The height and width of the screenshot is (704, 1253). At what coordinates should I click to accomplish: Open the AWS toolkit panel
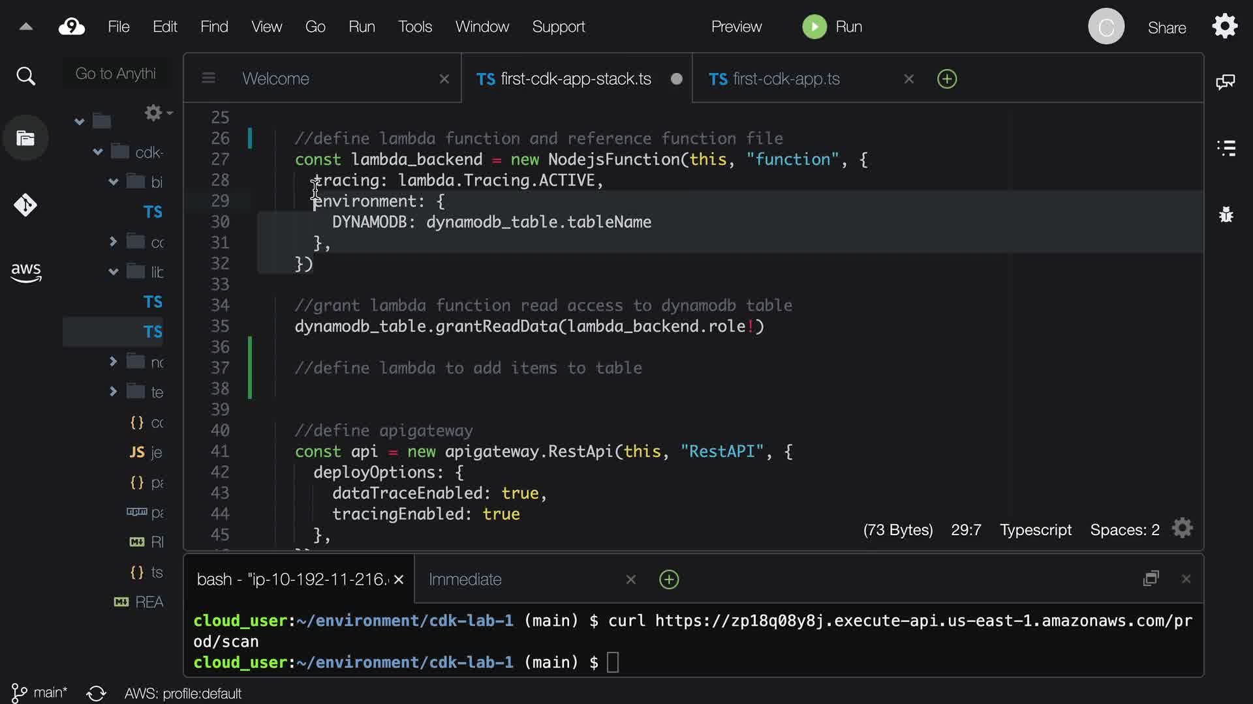[x=25, y=272]
